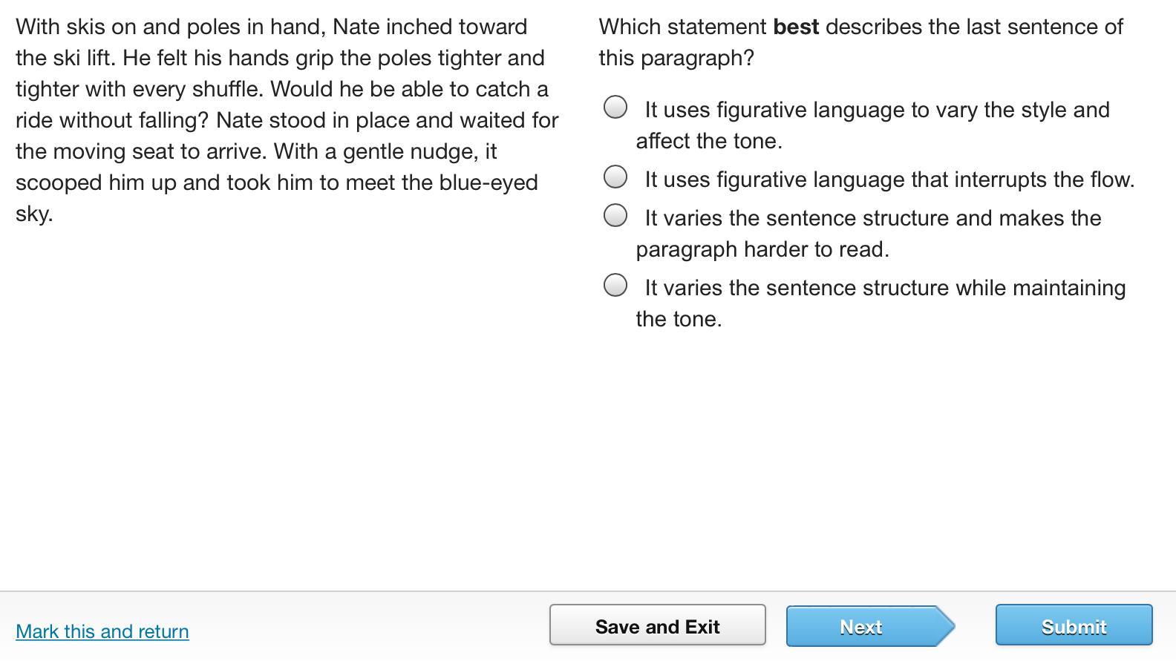This screenshot has height=661, width=1176.
Task: Click the word 'sky.' ending the passage
Action: point(34,214)
